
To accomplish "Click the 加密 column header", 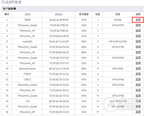I will pyautogui.click(x=118, y=14).
